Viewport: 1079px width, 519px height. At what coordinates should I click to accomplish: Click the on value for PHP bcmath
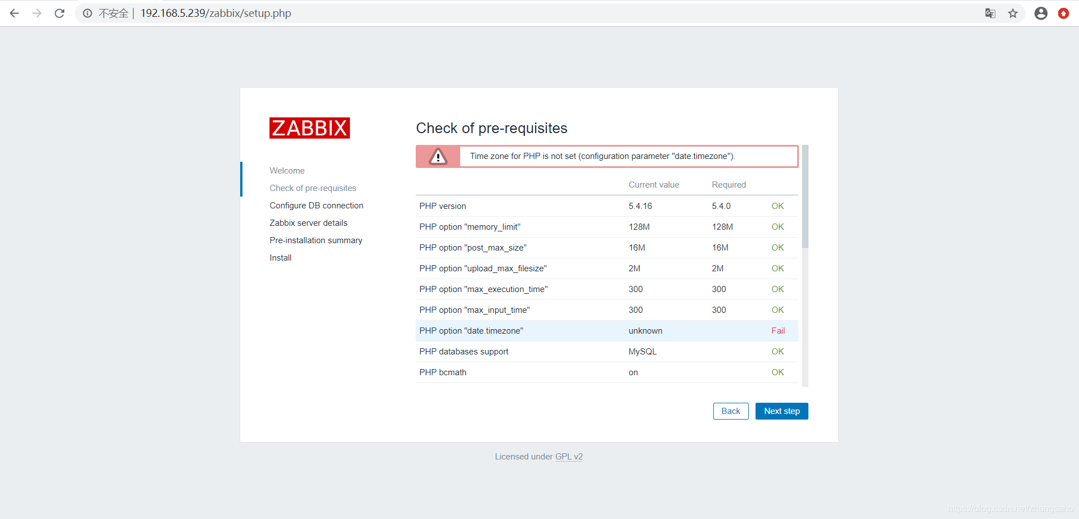coord(633,372)
